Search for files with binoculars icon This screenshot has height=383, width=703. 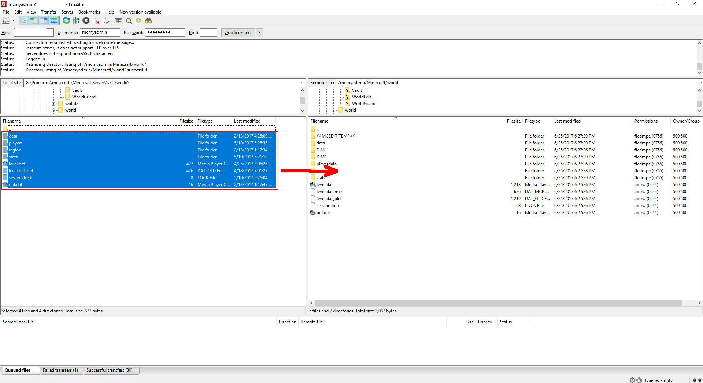click(x=148, y=20)
